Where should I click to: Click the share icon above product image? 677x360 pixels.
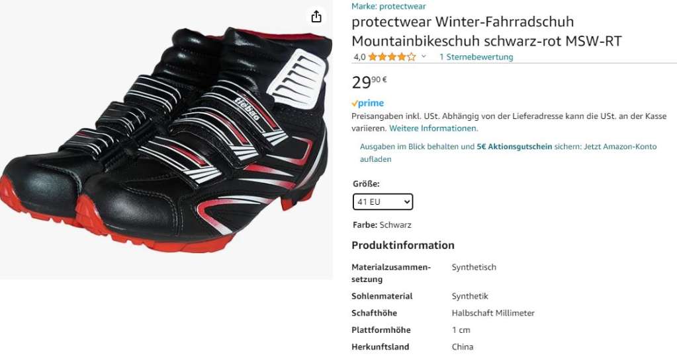pos(316,17)
